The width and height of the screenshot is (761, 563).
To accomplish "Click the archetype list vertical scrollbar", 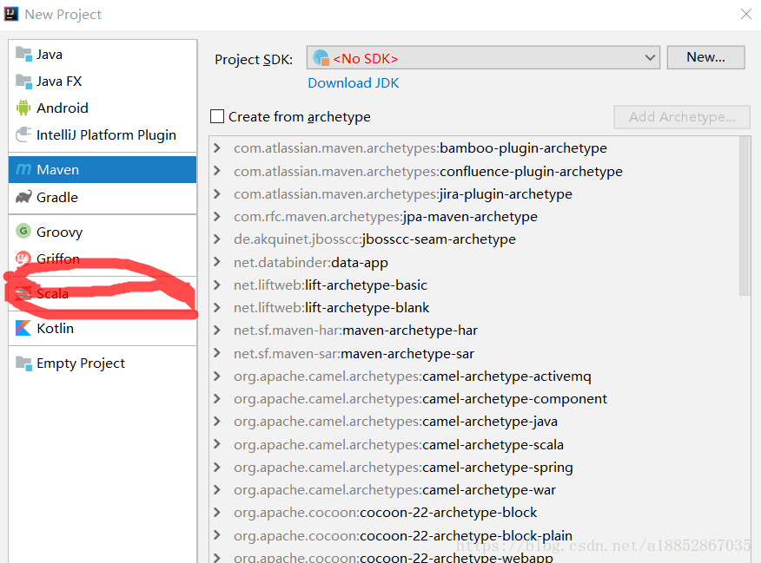I will pos(744,216).
